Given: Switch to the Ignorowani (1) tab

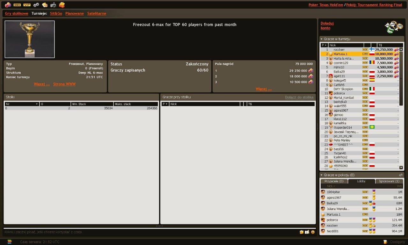Looking at the screenshot, I should pyautogui.click(x=389, y=181).
